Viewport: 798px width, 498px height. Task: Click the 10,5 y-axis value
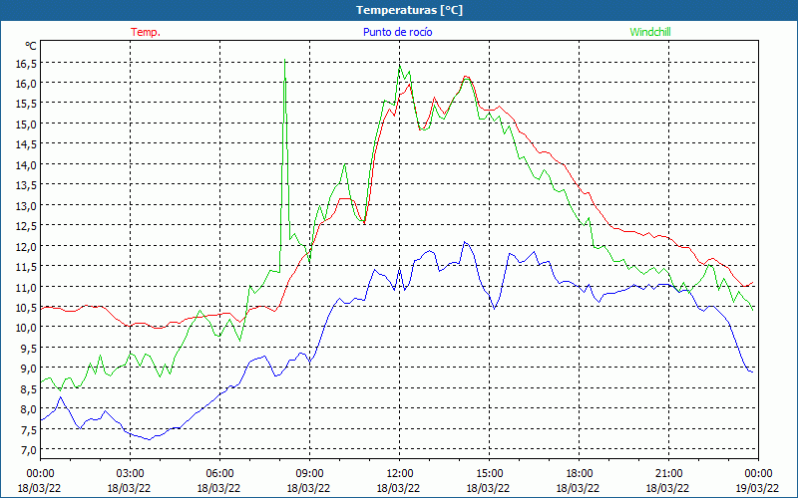(27, 308)
